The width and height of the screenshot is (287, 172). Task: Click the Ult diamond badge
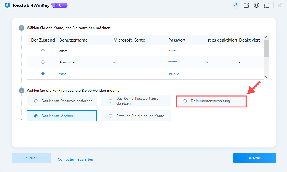pyautogui.click(x=59, y=5)
